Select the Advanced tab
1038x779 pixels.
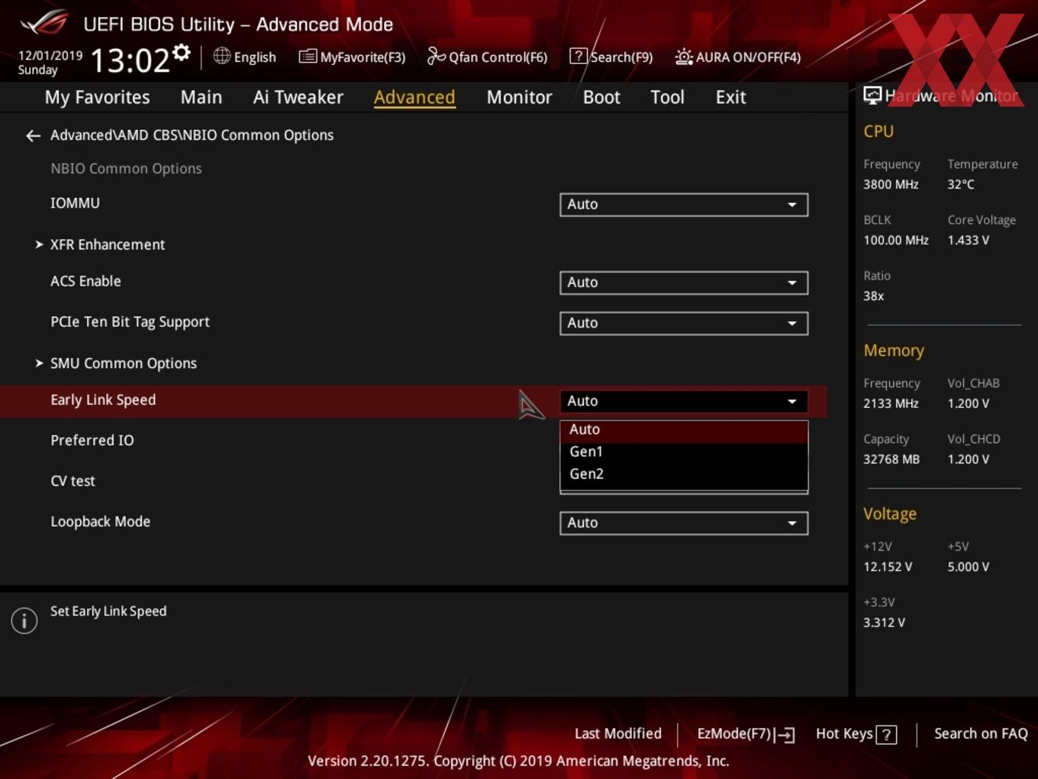click(414, 97)
